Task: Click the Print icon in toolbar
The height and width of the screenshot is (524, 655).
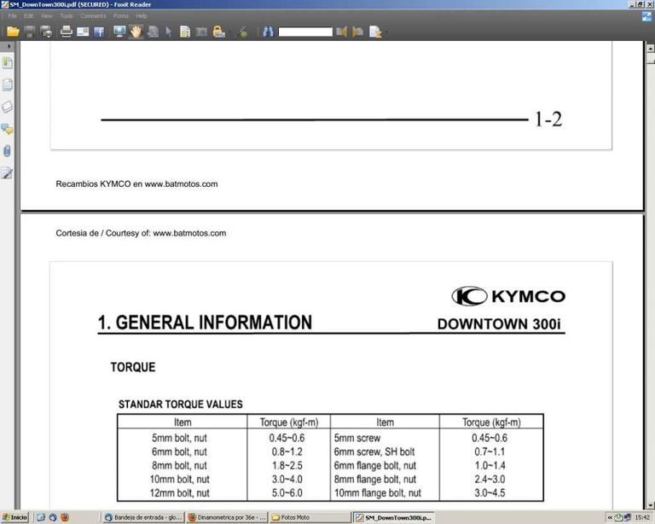Action: [66, 32]
